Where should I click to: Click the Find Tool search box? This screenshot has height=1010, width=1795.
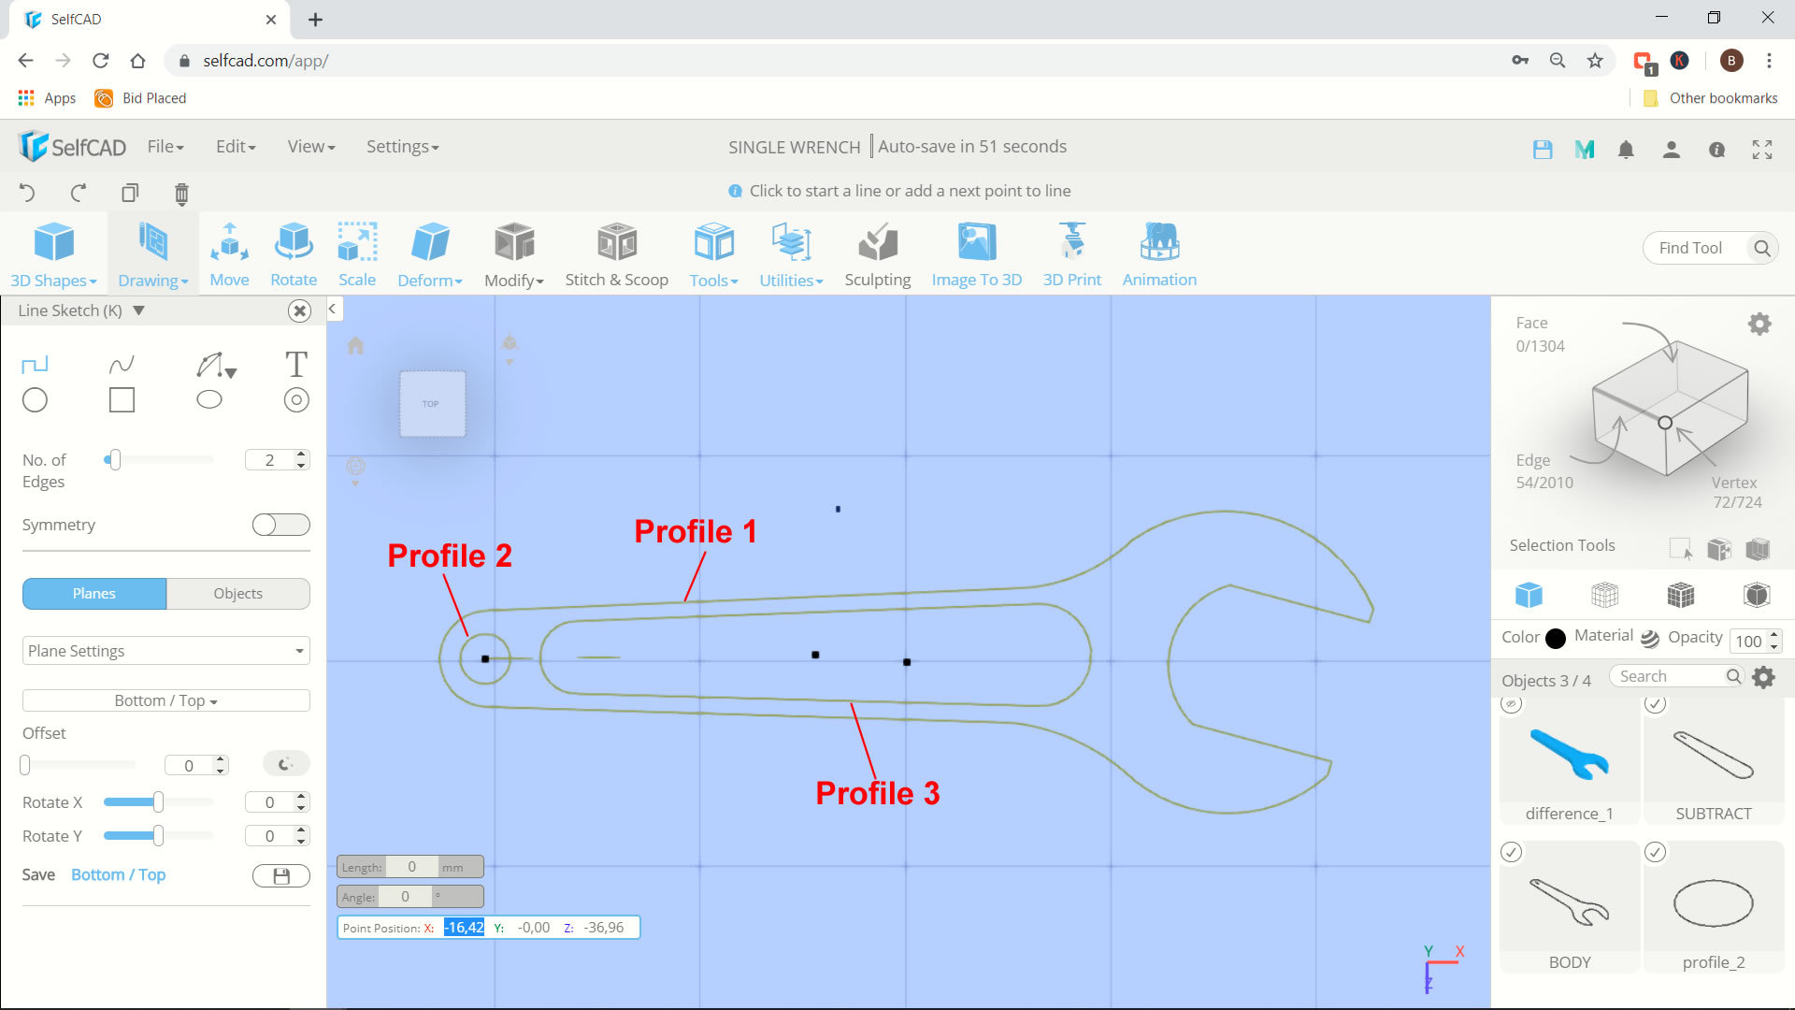1710,248
